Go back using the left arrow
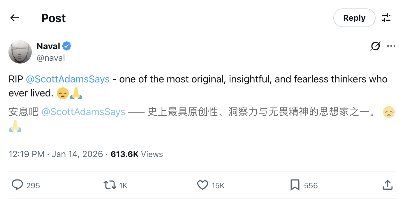The height and width of the screenshot is (208, 405). (14, 18)
